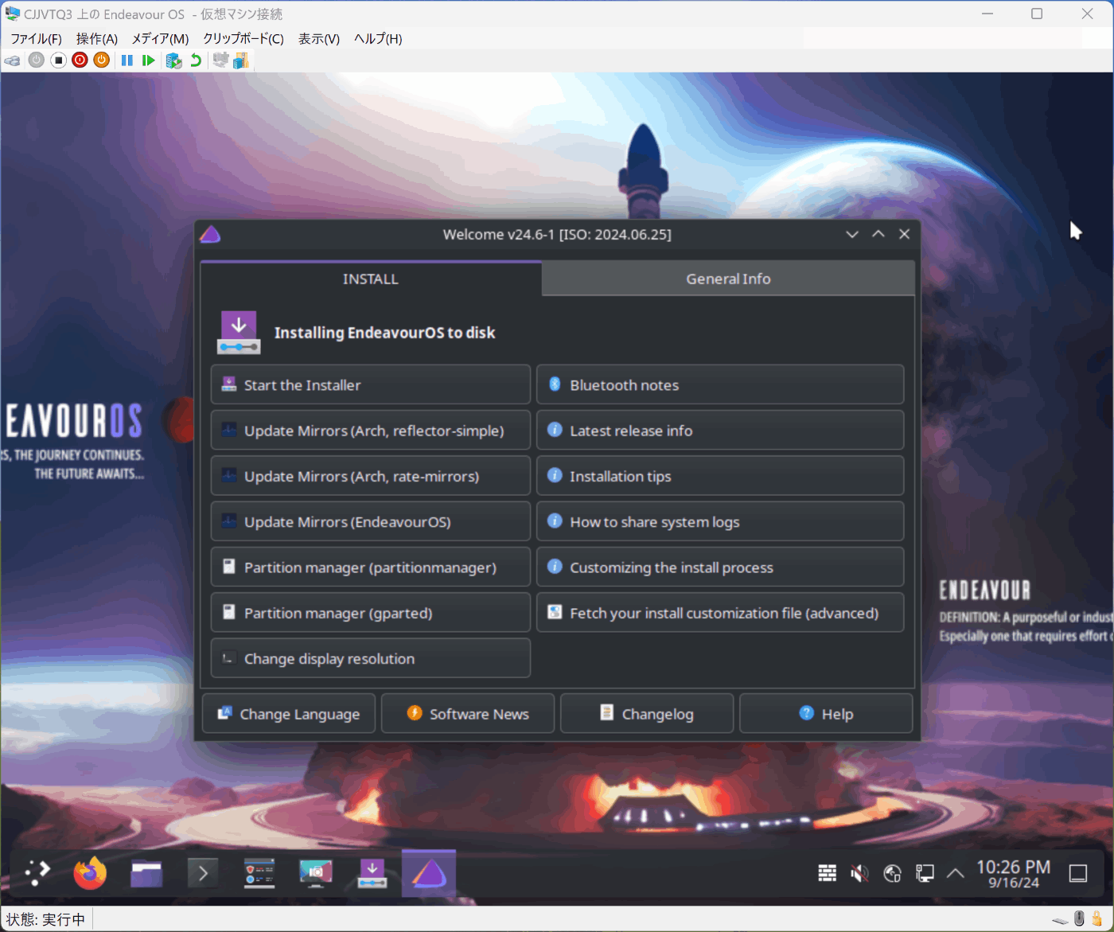Open the メディア(M) menu
Screen dimensions: 1114x932
[x=160, y=38]
